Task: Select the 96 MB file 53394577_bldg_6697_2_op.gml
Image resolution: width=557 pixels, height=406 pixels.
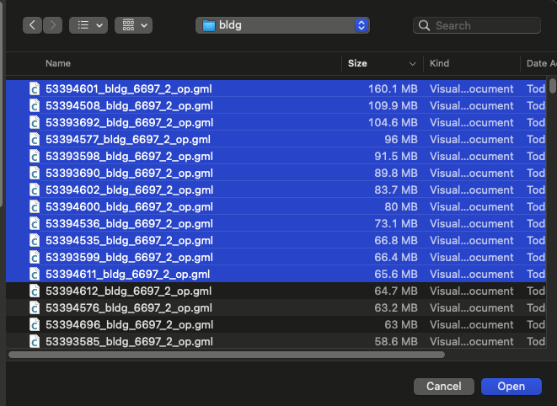Action: coord(128,139)
